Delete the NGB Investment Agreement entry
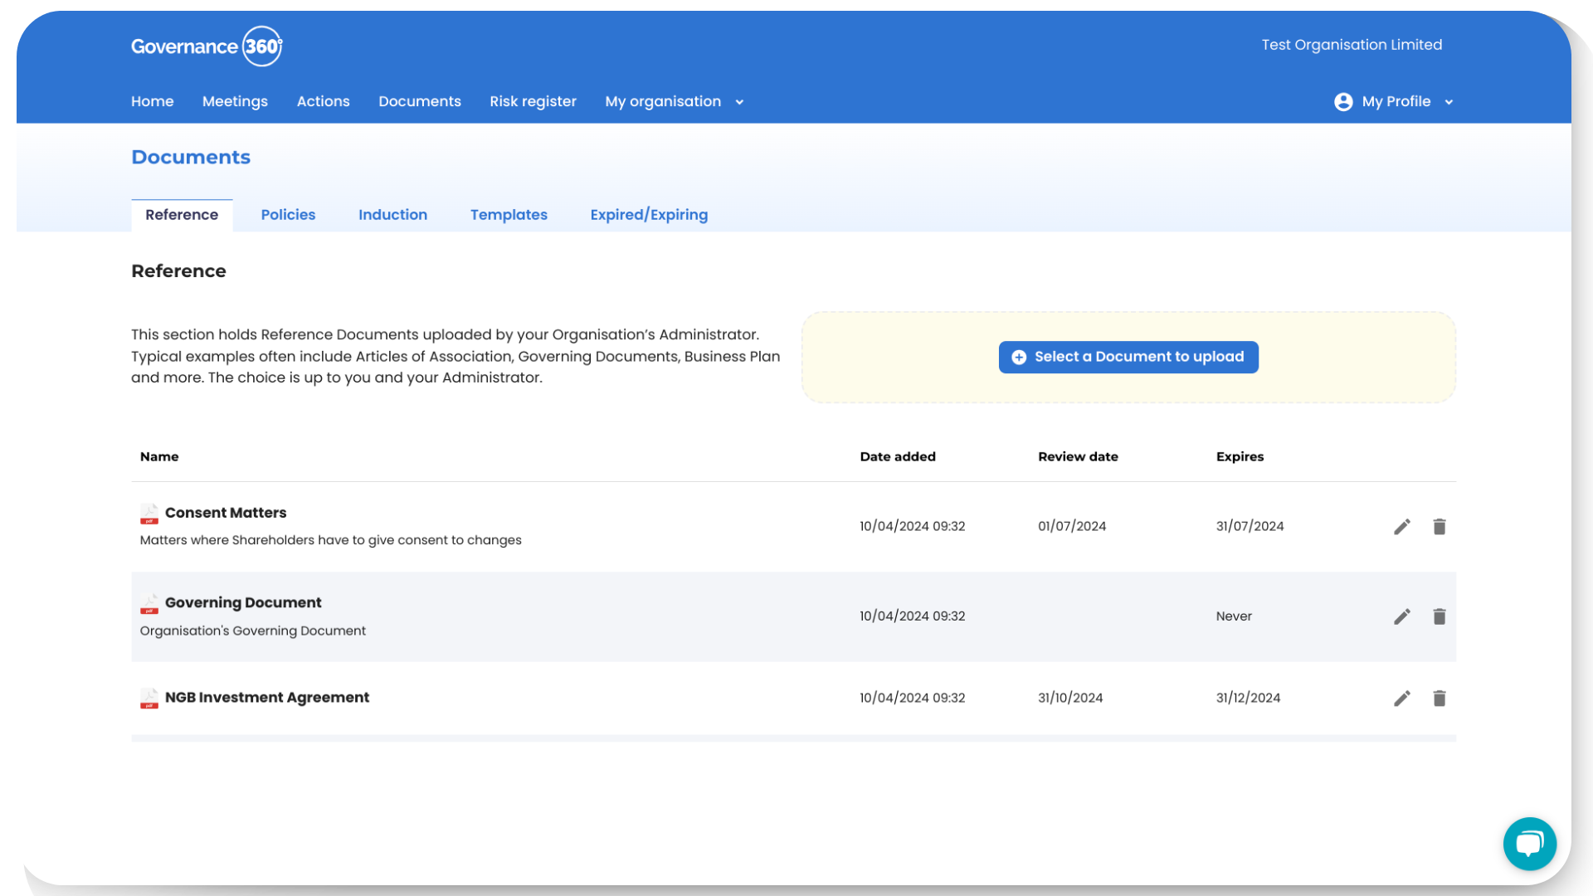Image resolution: width=1593 pixels, height=896 pixels. pyautogui.click(x=1440, y=699)
